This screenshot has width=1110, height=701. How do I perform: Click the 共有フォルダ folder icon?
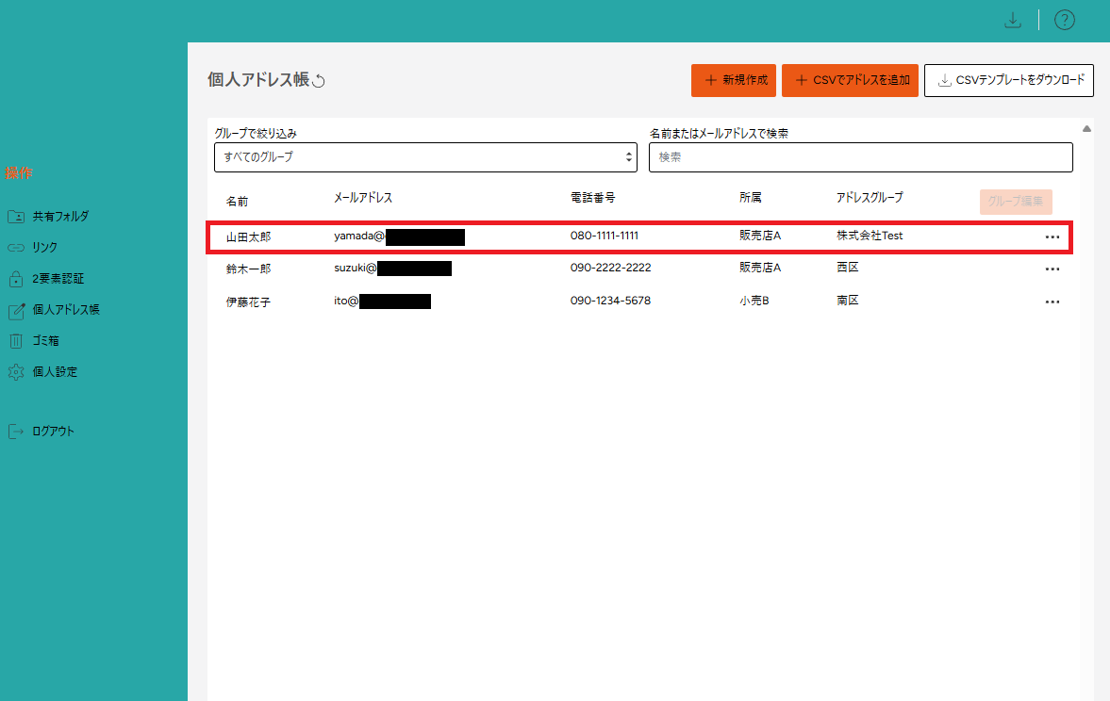tap(16, 217)
